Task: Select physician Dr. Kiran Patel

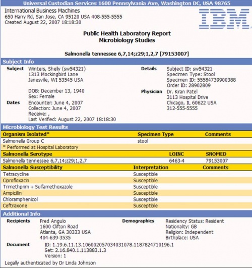Action: 182,92
